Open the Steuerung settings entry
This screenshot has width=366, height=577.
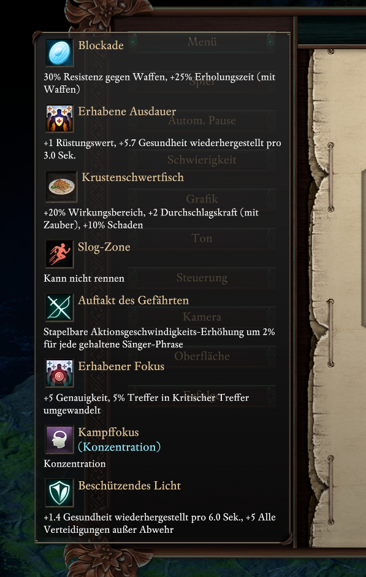(202, 277)
